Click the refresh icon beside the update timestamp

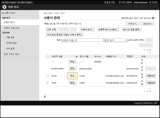(x=153, y=18)
